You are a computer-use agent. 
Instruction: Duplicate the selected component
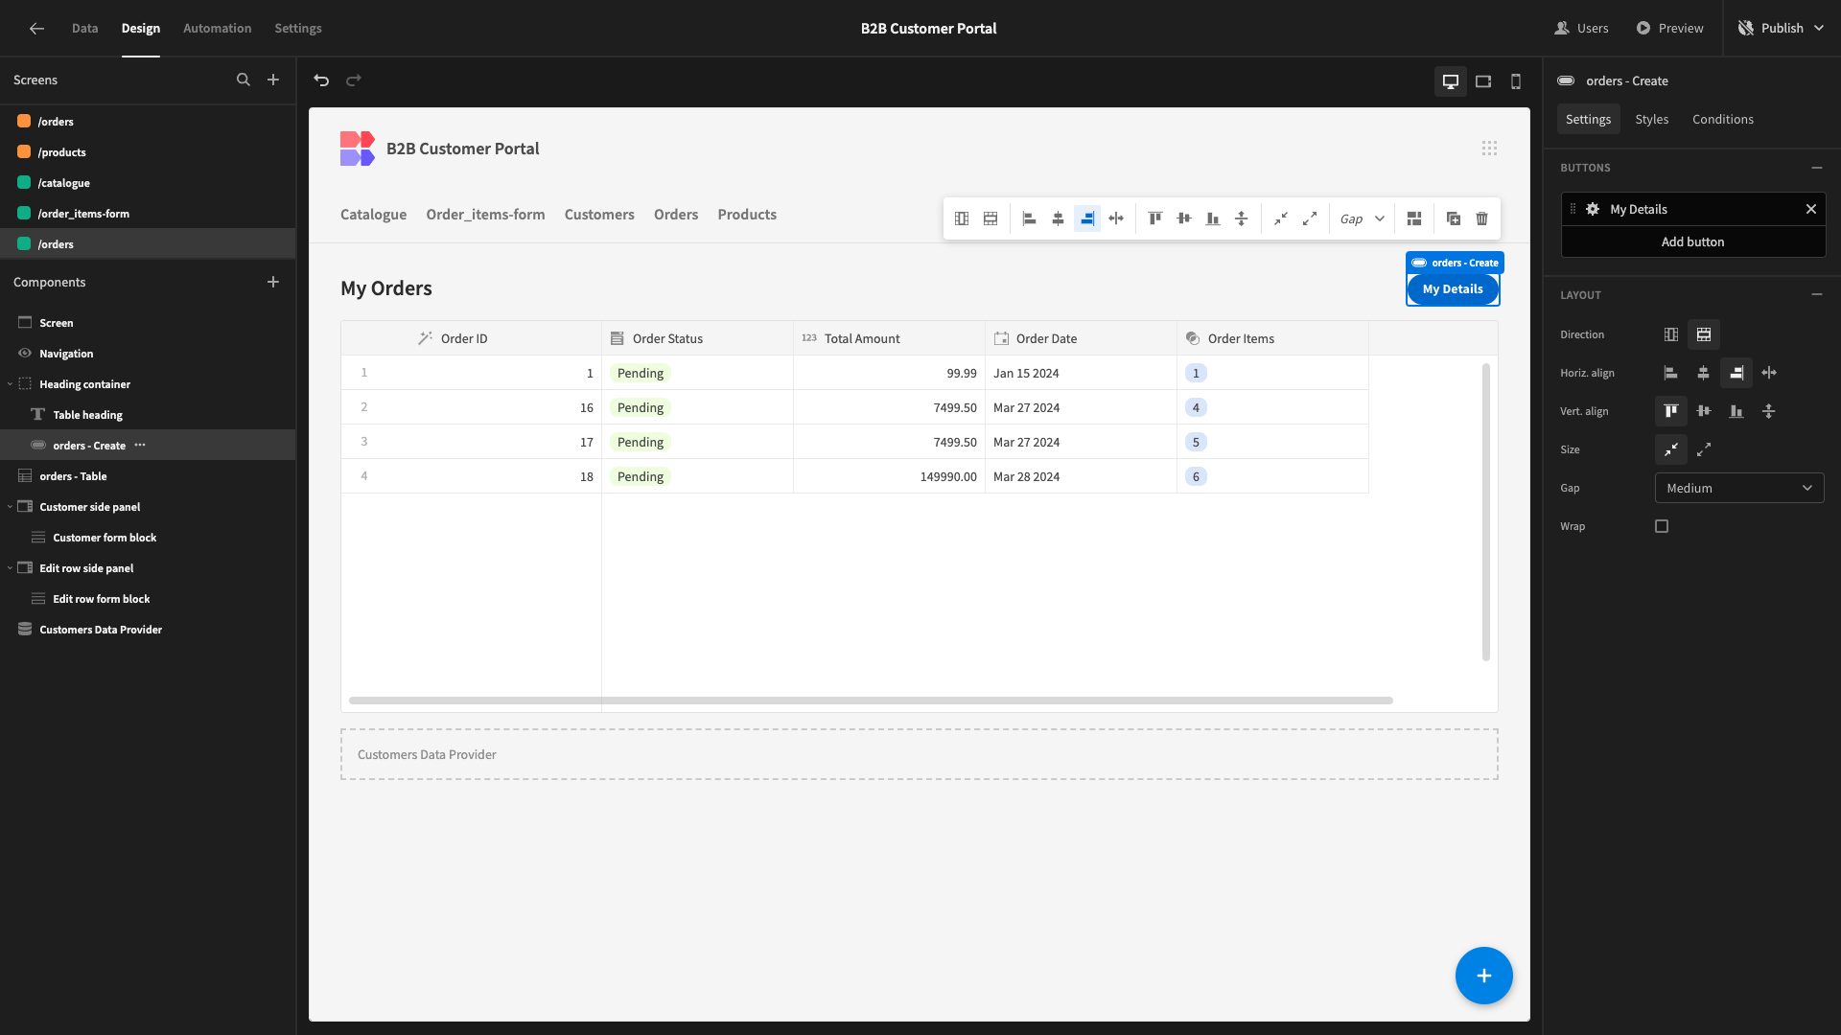(1454, 218)
